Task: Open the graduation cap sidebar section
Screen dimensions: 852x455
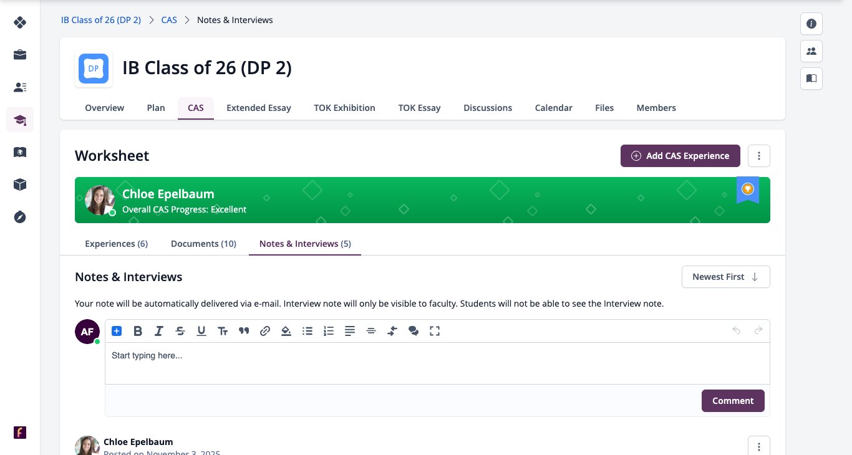Action: (x=20, y=120)
